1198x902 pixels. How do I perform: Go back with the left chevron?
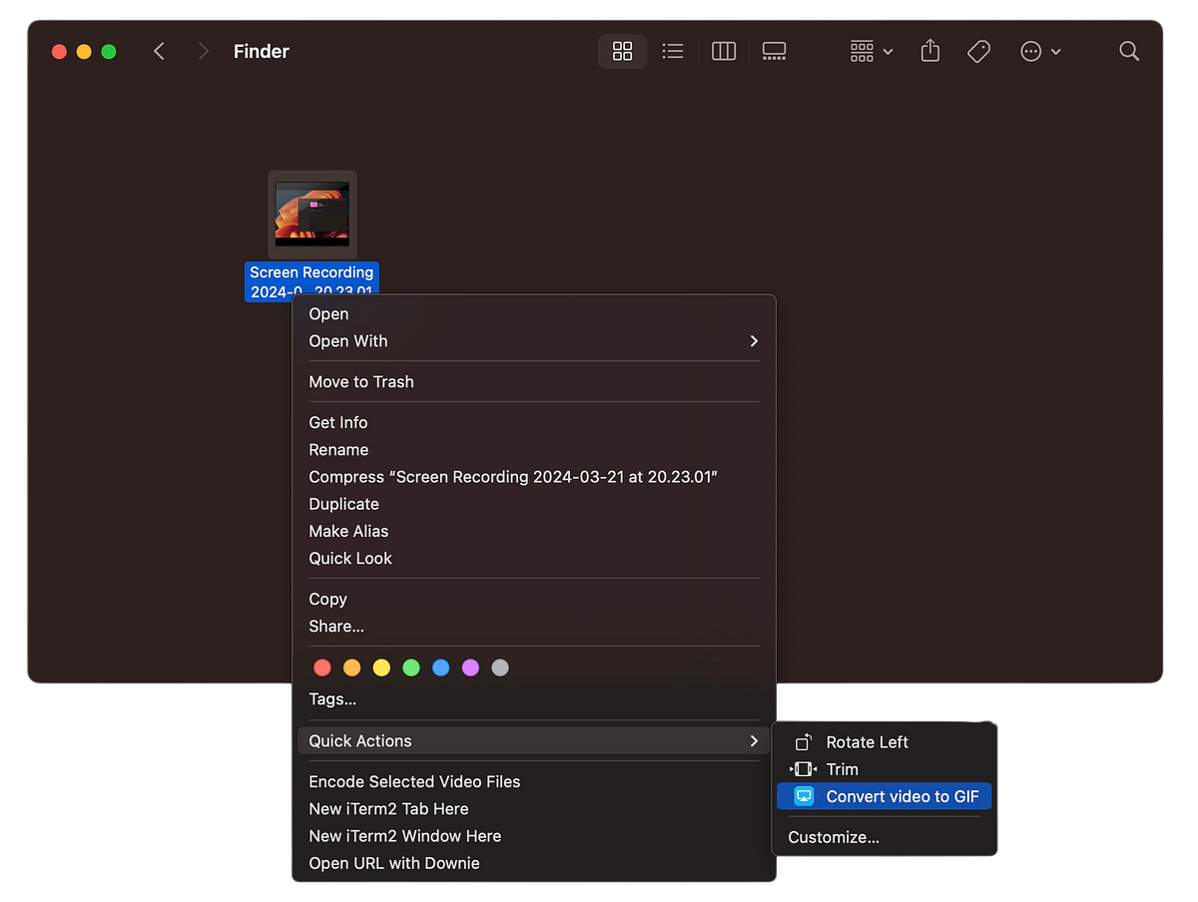159,51
